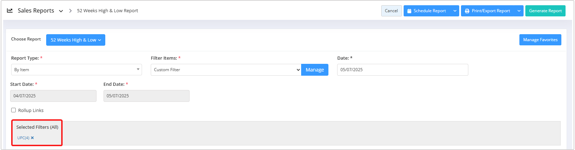
Task: Open the 52 Weeks High & Low report chooser
Action: pos(76,40)
